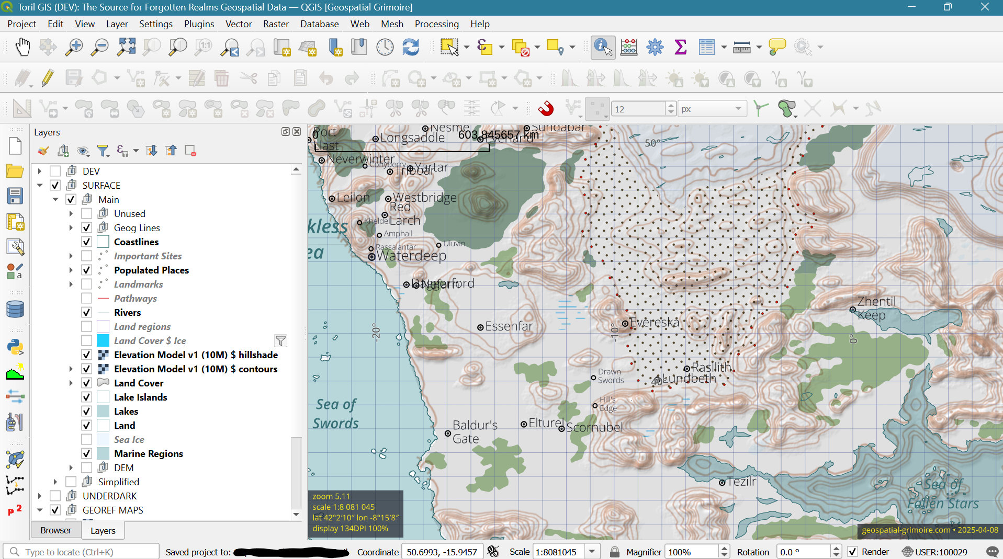The image size is (1003, 559).
Task: Open the Raster menu
Action: pyautogui.click(x=276, y=24)
